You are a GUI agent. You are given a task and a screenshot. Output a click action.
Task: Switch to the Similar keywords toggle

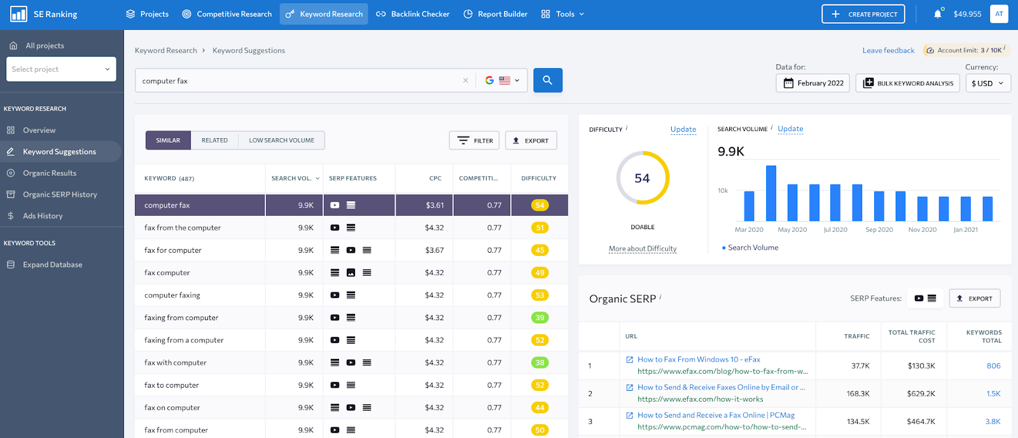(168, 141)
